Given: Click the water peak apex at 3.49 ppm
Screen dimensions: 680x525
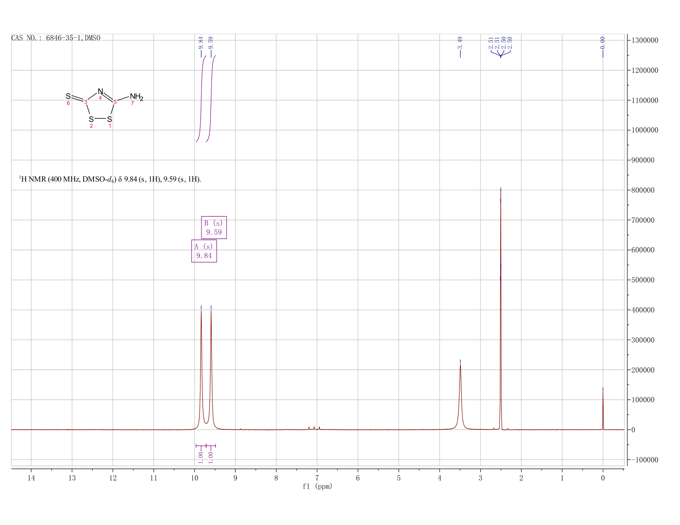Looking at the screenshot, I should coord(460,365).
